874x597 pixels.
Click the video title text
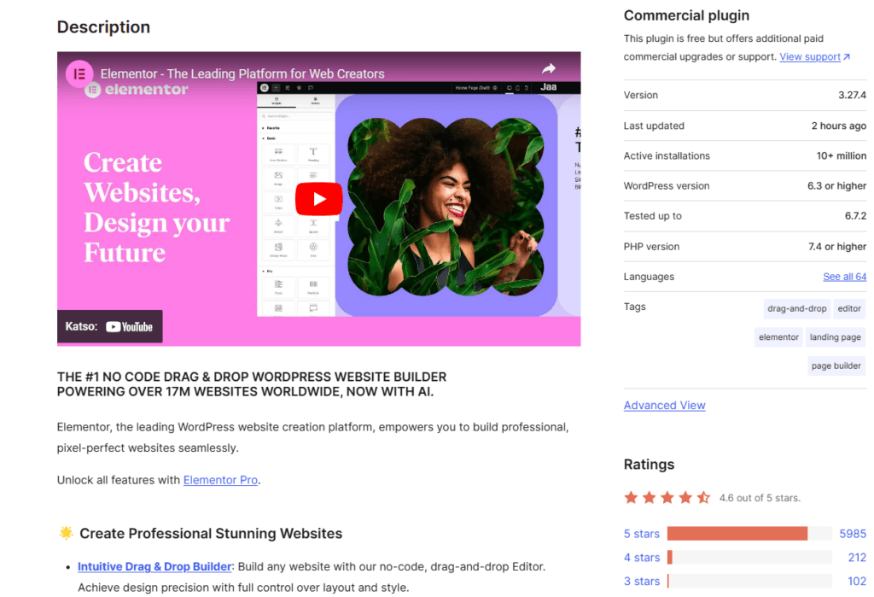tap(242, 74)
